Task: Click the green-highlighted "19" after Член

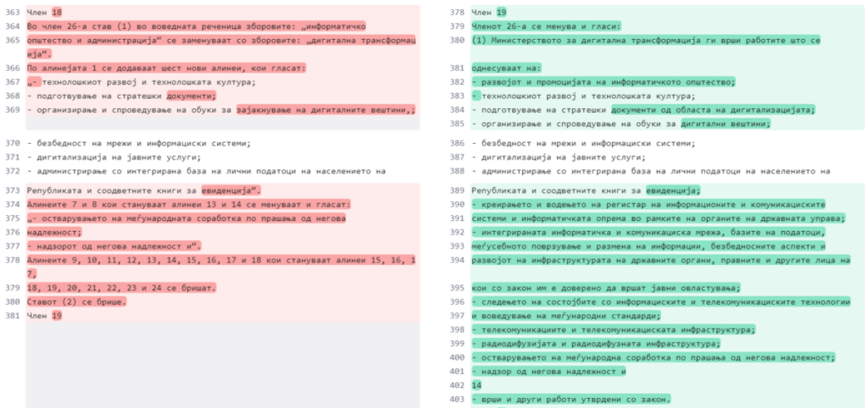Action: [502, 13]
